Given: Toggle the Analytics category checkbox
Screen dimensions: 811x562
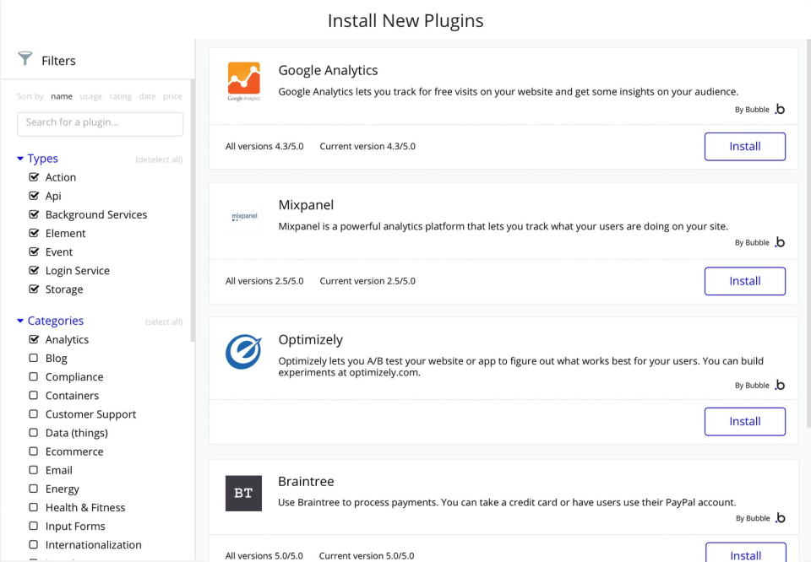Looking at the screenshot, I should pyautogui.click(x=34, y=339).
